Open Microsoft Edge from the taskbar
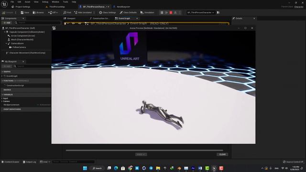The height and width of the screenshot is (172, 306). tap(116, 168)
